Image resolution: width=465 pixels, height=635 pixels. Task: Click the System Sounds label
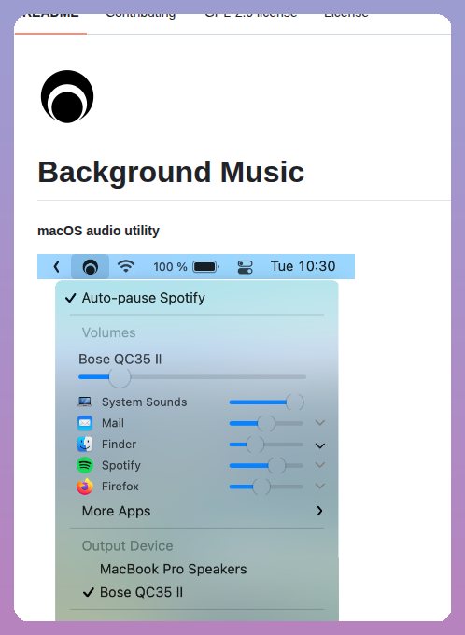pyautogui.click(x=144, y=402)
